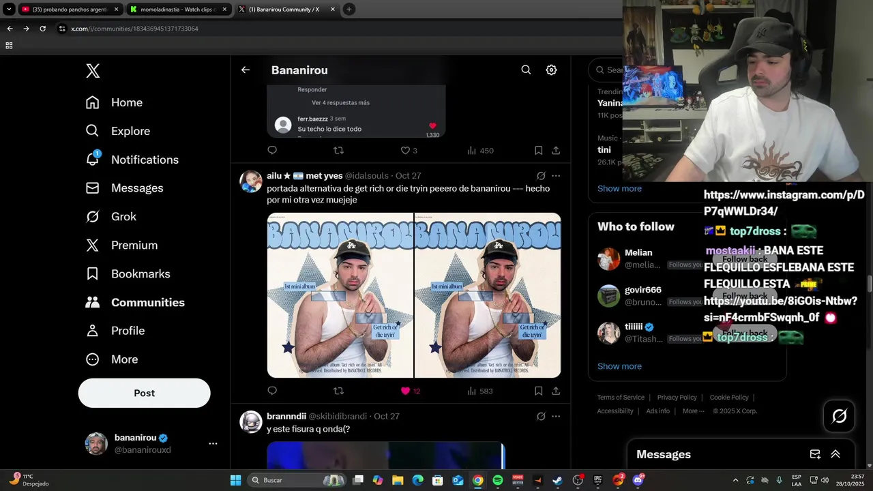This screenshot has width=873, height=491.
Task: View analytics showing 450 views
Action: [480, 151]
